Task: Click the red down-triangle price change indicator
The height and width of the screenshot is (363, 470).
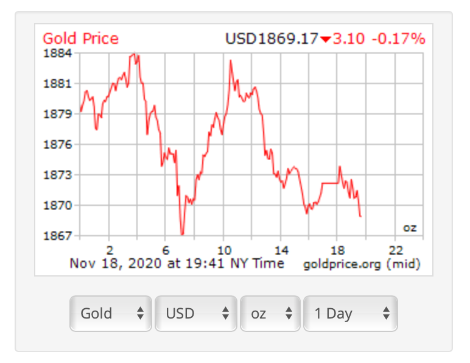Action: (x=326, y=40)
